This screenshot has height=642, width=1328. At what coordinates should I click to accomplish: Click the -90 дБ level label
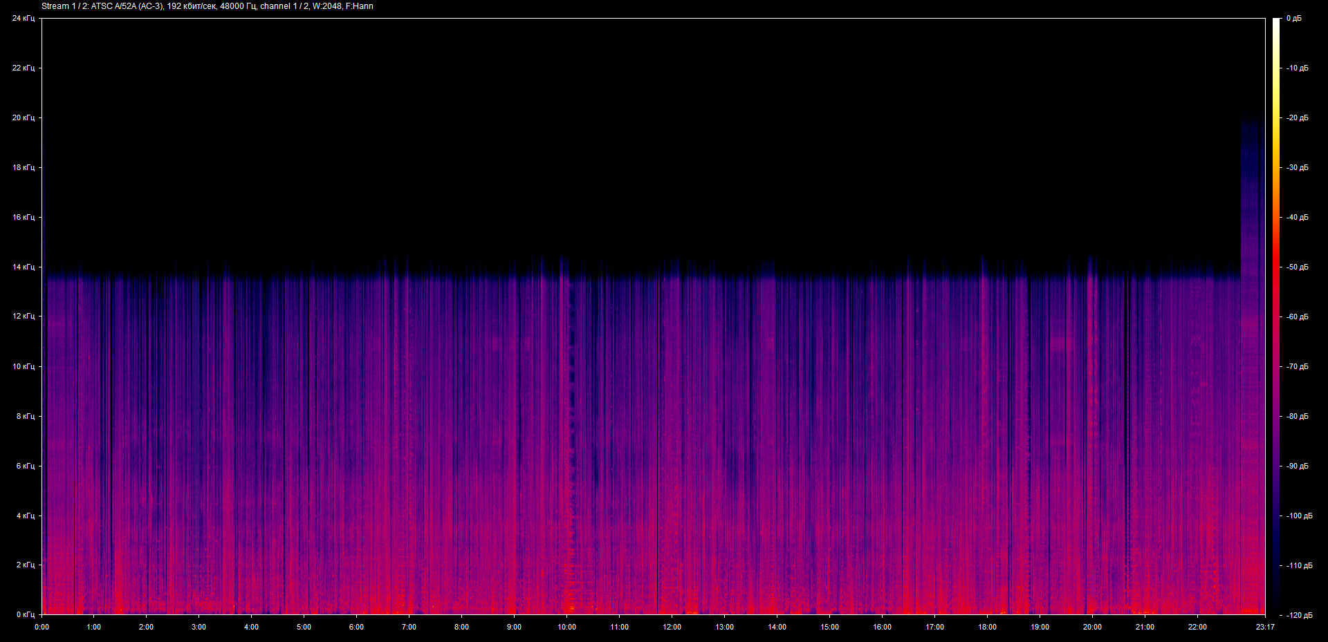click(1297, 466)
